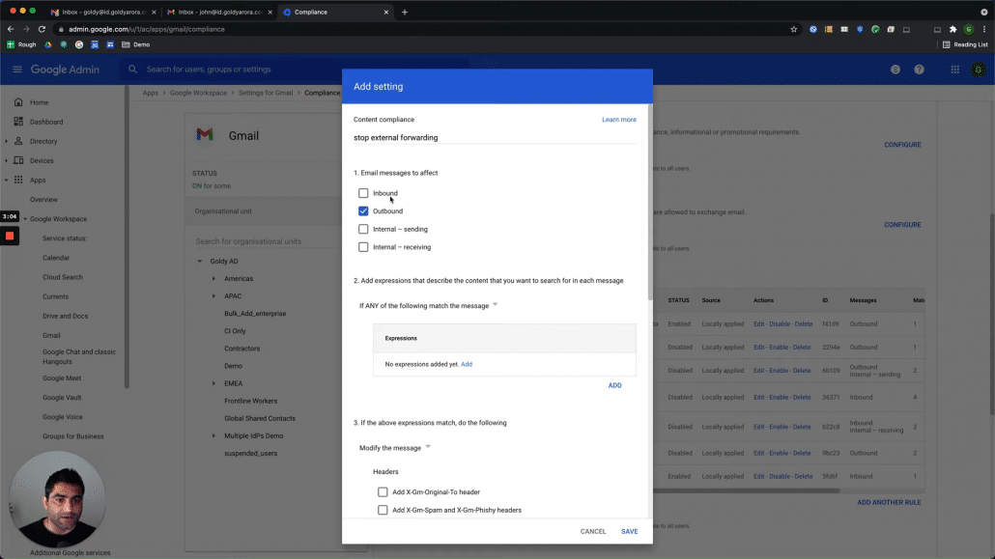Uncheck the Outbound checkbox

click(363, 210)
